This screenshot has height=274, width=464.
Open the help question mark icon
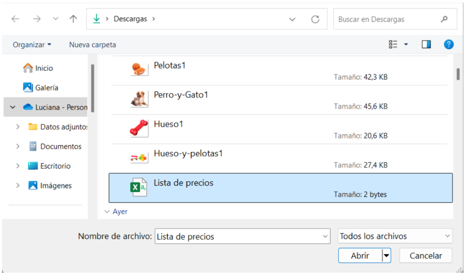coord(449,44)
